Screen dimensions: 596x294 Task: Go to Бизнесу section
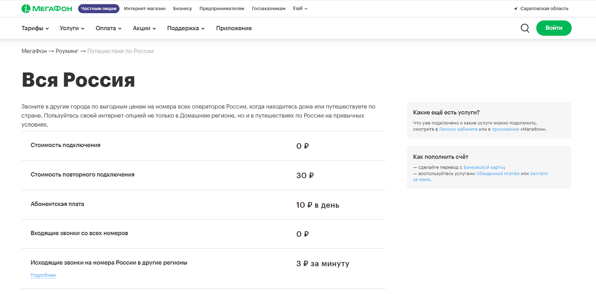click(182, 8)
